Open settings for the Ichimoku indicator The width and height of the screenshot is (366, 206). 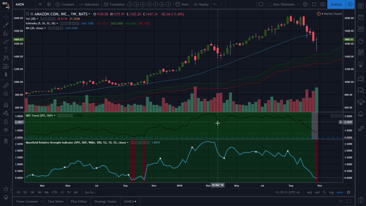(x=66, y=23)
